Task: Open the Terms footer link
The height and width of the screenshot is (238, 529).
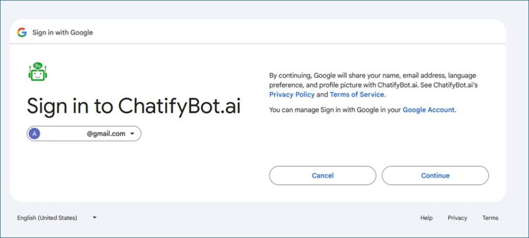Action: [490, 218]
